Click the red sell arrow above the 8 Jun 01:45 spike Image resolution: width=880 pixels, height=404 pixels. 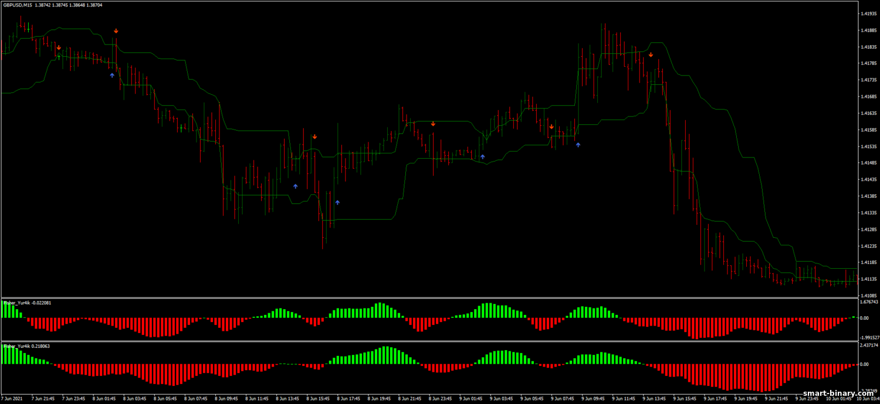pyautogui.click(x=116, y=30)
